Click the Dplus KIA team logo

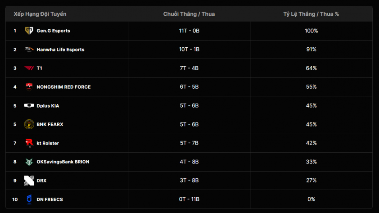29,106
